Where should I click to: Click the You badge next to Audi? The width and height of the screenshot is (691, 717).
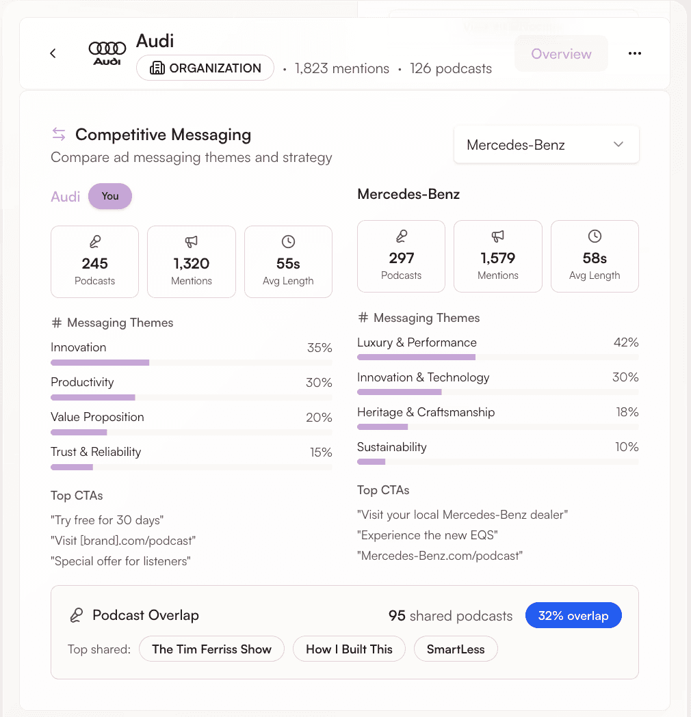(x=110, y=196)
